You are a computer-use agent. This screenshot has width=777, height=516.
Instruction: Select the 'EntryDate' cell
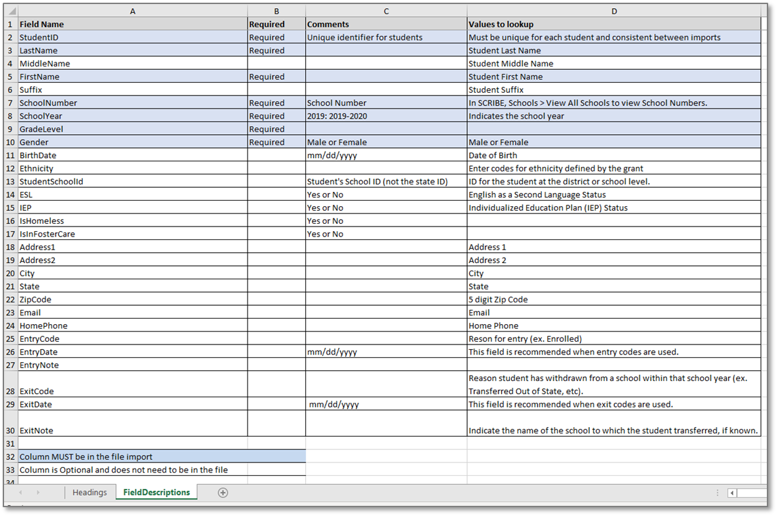(x=133, y=352)
